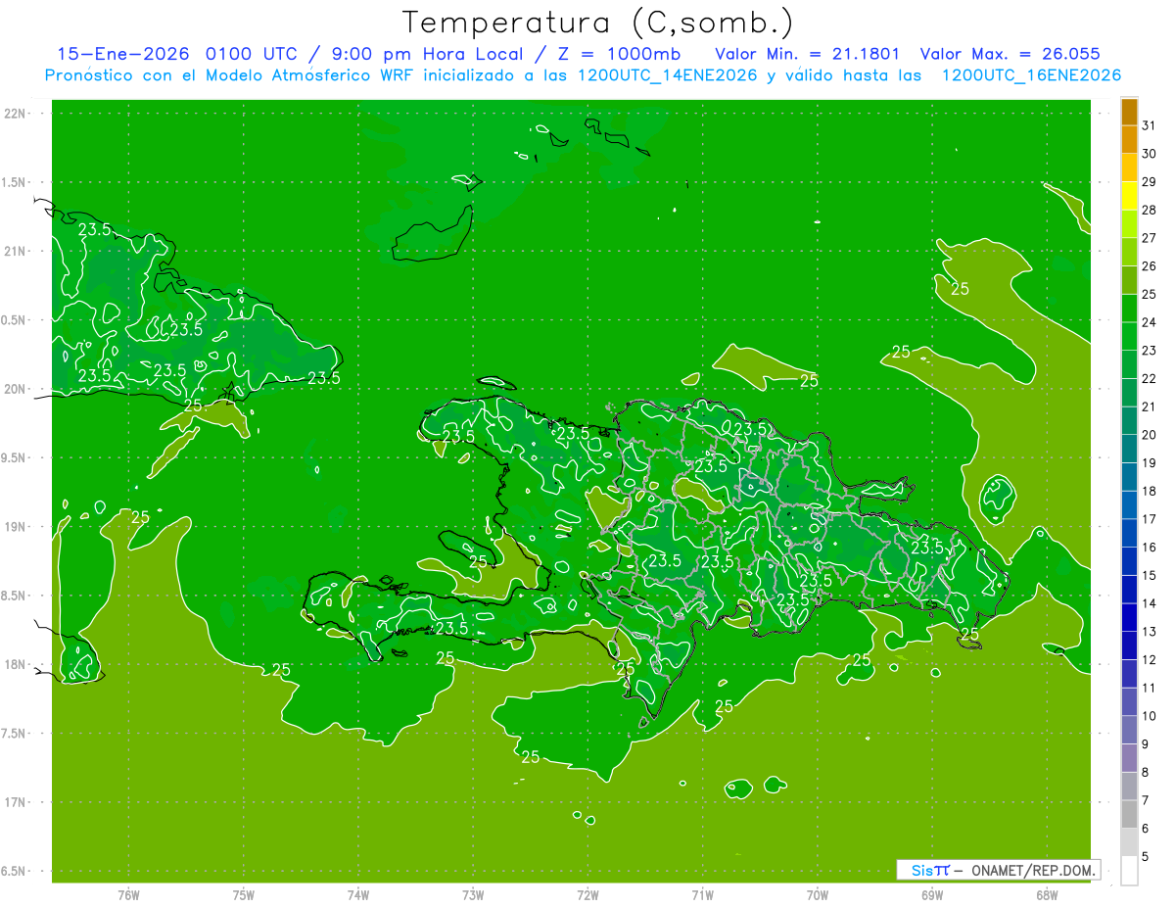This screenshot has height=908, width=1175.
Task: Click the "17N" latitude axis label
Action: pos(17,802)
